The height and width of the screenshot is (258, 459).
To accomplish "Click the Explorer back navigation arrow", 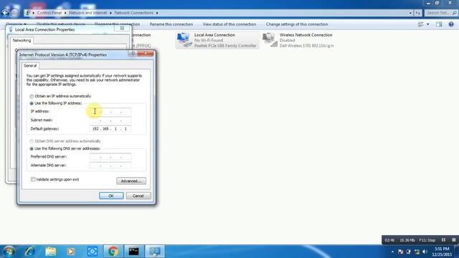I will pyautogui.click(x=5, y=13).
